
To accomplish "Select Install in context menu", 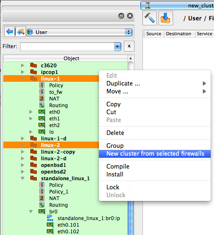I will 155,174.
